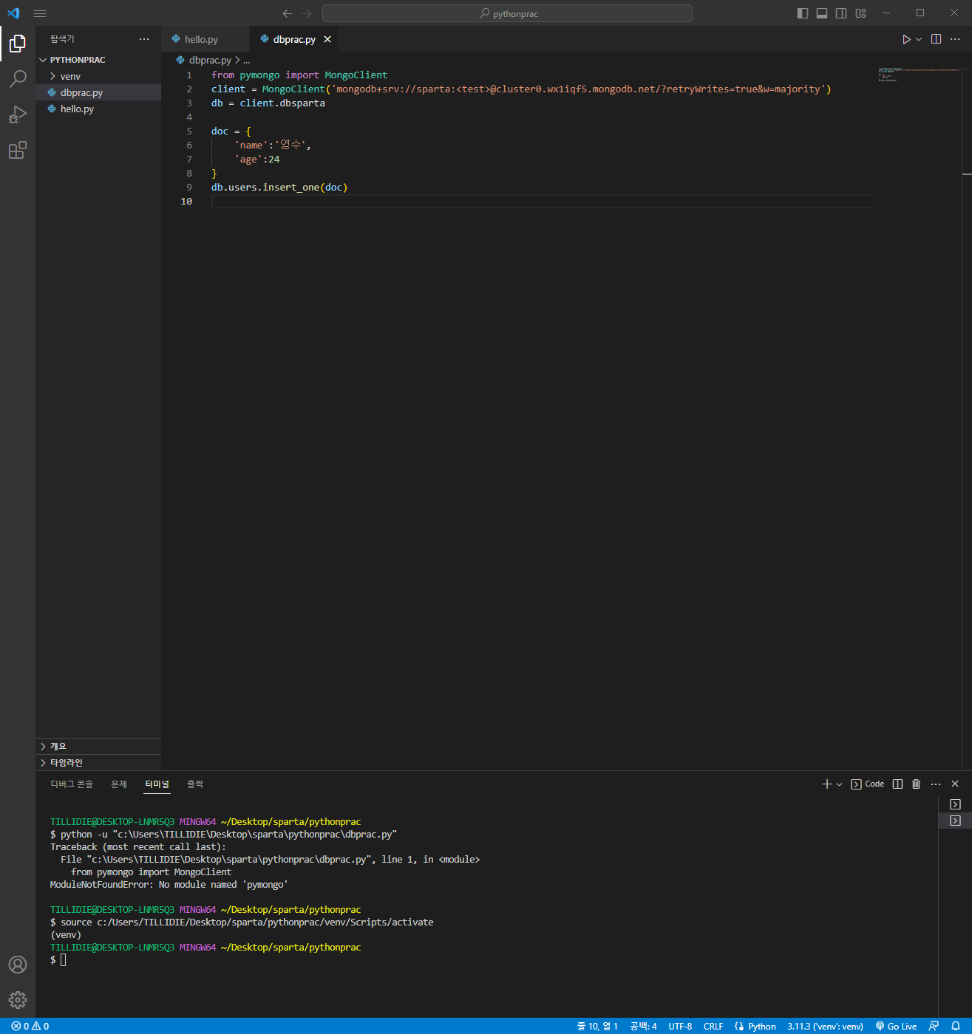Image resolution: width=972 pixels, height=1034 pixels.
Task: Switch to the 출력 panel tab
Action: [x=195, y=784]
